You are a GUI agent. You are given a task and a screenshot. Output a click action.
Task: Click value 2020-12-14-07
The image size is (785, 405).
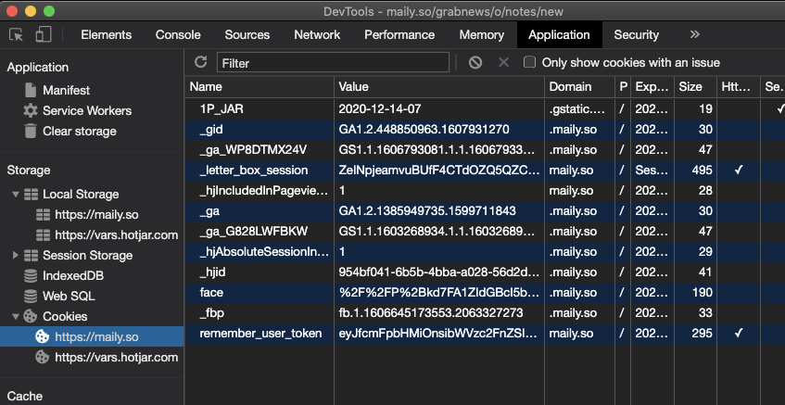379,108
